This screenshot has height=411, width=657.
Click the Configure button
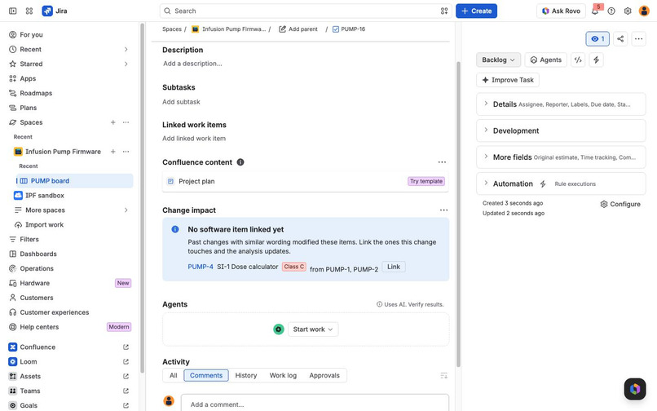coord(620,204)
